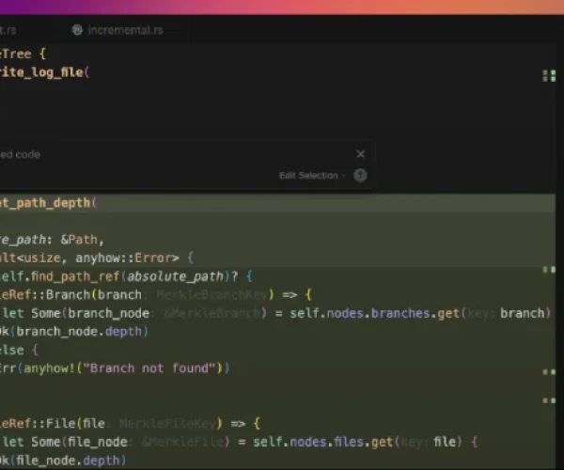Click the minimap marker beside write_log_file line
564x470 pixels.
pyautogui.click(x=549, y=76)
